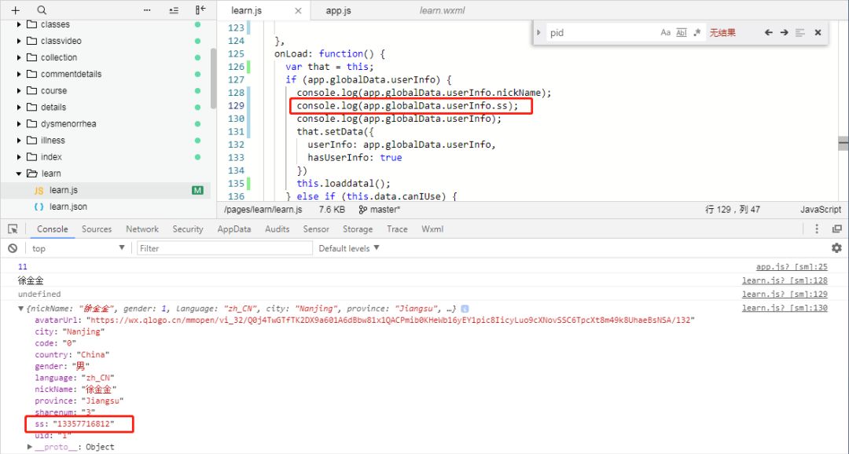Open the Security devtools tab

tap(188, 229)
